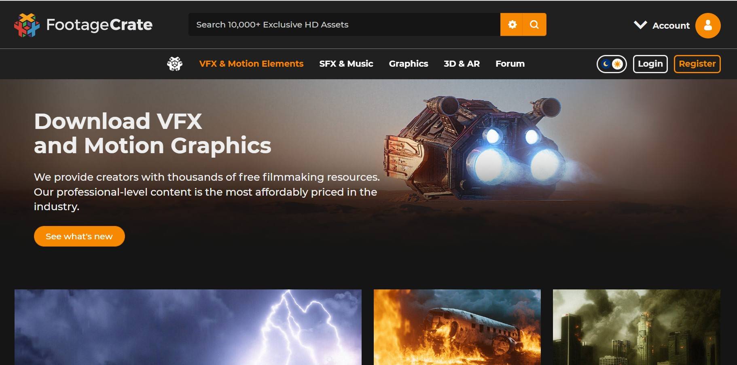Open SFX & Music menu
737x365 pixels.
(346, 64)
